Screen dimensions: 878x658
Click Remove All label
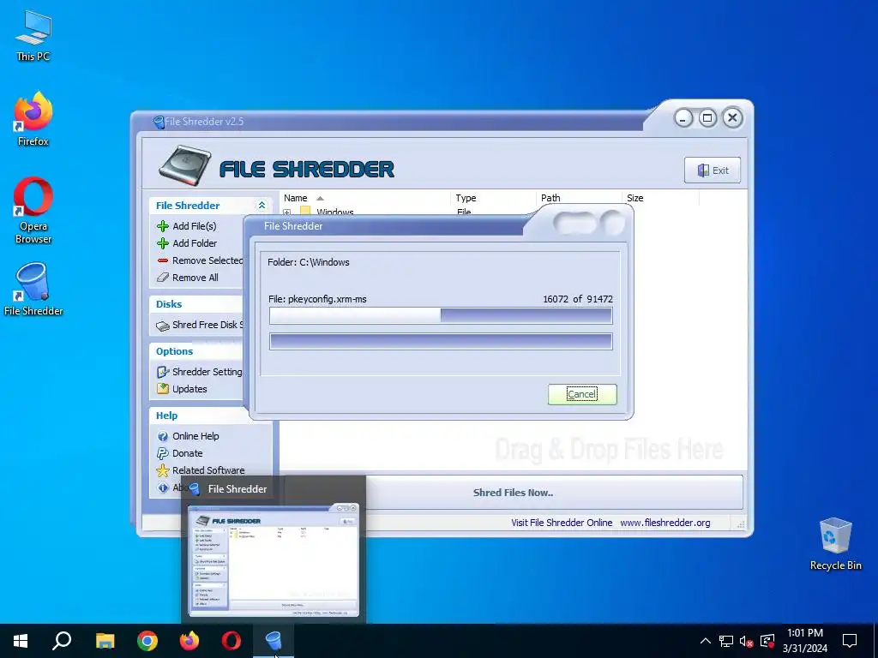pyautogui.click(x=195, y=278)
